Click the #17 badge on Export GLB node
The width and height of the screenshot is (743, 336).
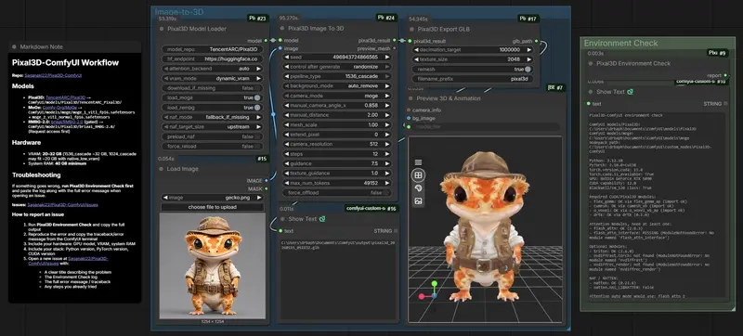coord(528,19)
